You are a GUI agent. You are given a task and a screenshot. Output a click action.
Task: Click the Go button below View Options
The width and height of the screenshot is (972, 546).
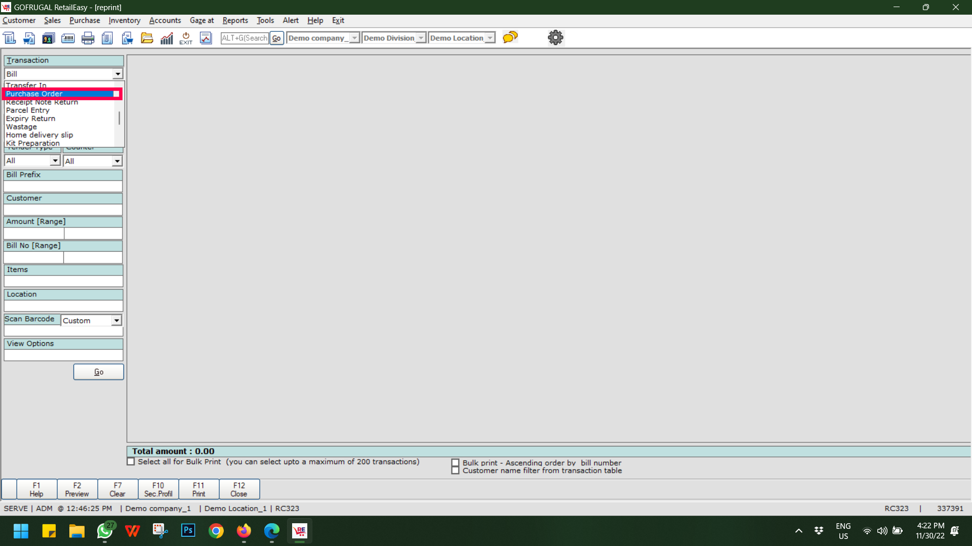[x=98, y=372]
